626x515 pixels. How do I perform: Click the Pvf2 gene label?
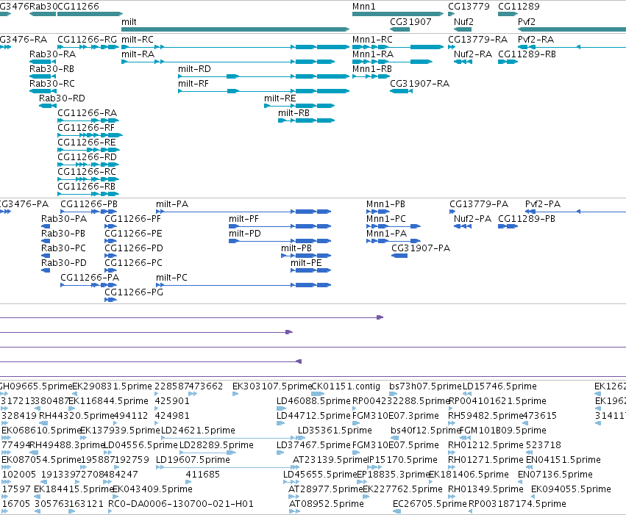tap(526, 22)
